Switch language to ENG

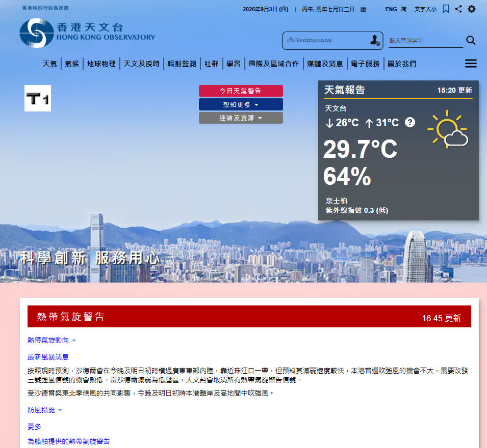coord(391,9)
